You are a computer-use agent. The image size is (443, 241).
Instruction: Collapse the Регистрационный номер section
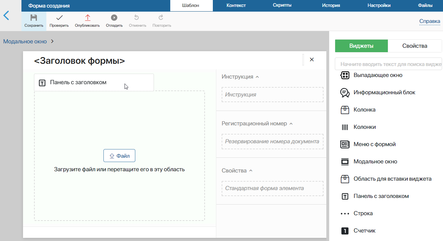click(x=291, y=124)
